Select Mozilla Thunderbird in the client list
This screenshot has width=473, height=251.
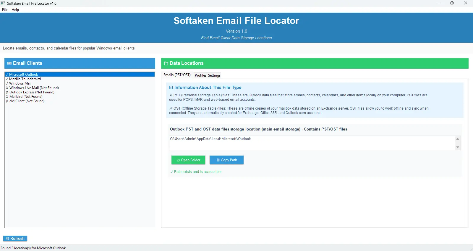pos(25,79)
